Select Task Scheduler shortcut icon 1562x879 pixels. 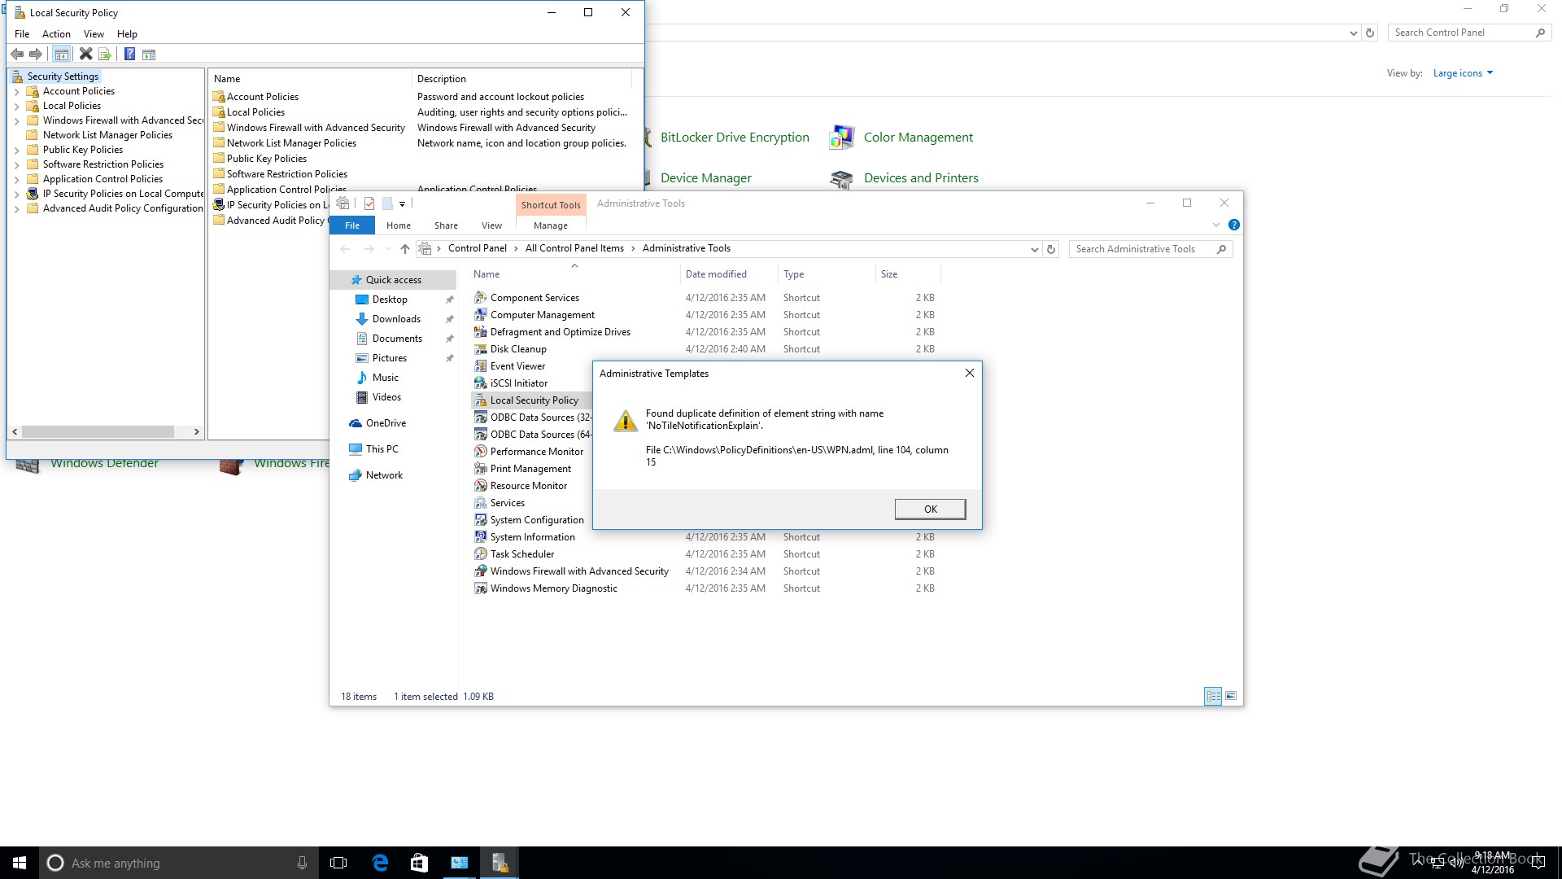(481, 553)
